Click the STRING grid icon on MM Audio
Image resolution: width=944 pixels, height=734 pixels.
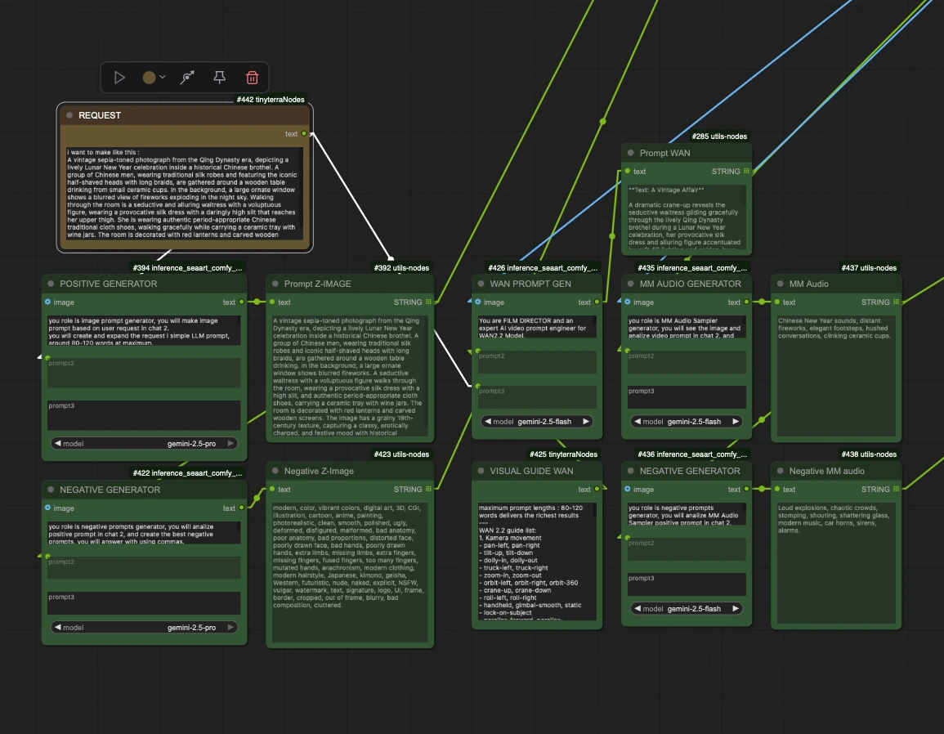pyautogui.click(x=896, y=302)
